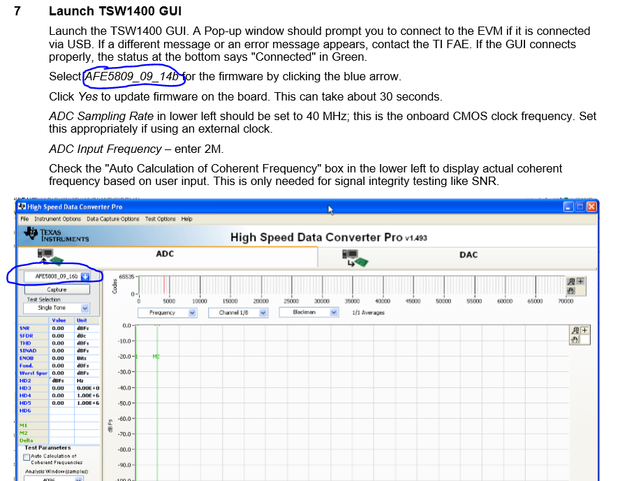This screenshot has height=481, width=634.
Task: Click AFE5809_09_14b in the document text
Action: point(132,76)
